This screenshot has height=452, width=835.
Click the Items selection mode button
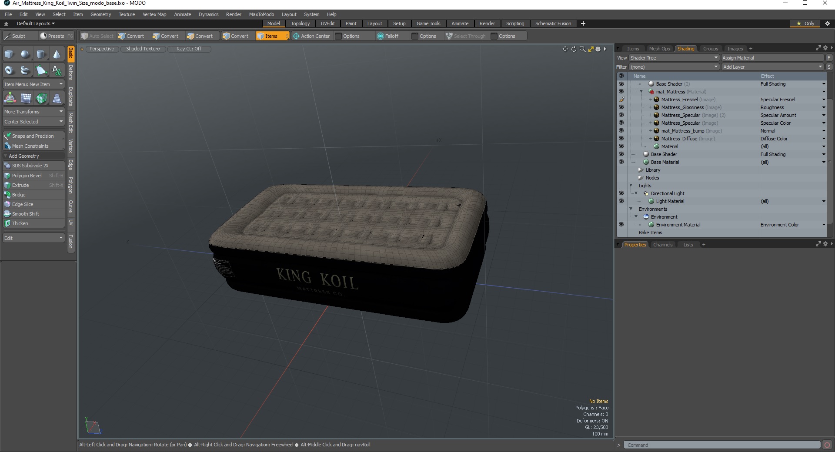point(272,36)
